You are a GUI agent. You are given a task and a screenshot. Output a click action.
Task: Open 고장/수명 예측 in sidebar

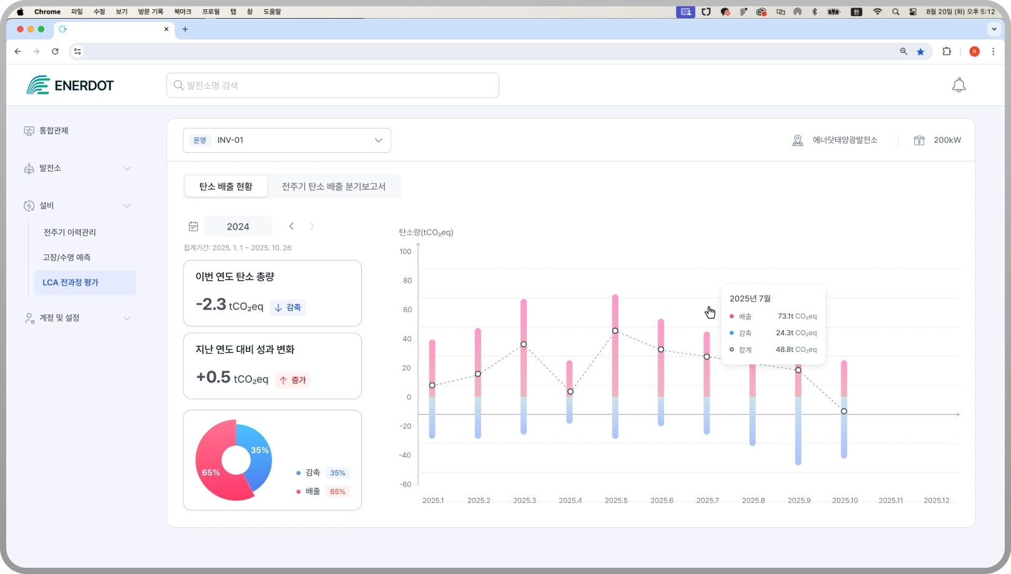tap(67, 258)
